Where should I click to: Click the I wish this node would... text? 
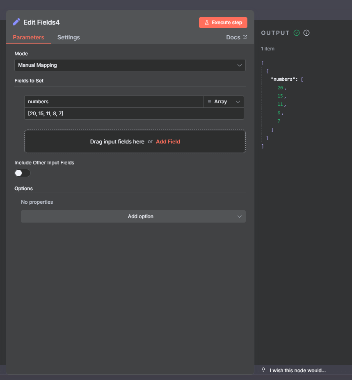pyautogui.click(x=297, y=371)
